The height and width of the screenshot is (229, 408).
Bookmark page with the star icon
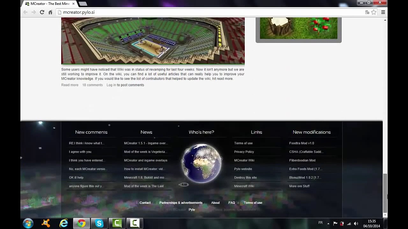point(374,12)
